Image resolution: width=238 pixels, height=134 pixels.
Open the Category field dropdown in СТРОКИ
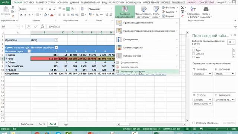click(x=210, y=100)
